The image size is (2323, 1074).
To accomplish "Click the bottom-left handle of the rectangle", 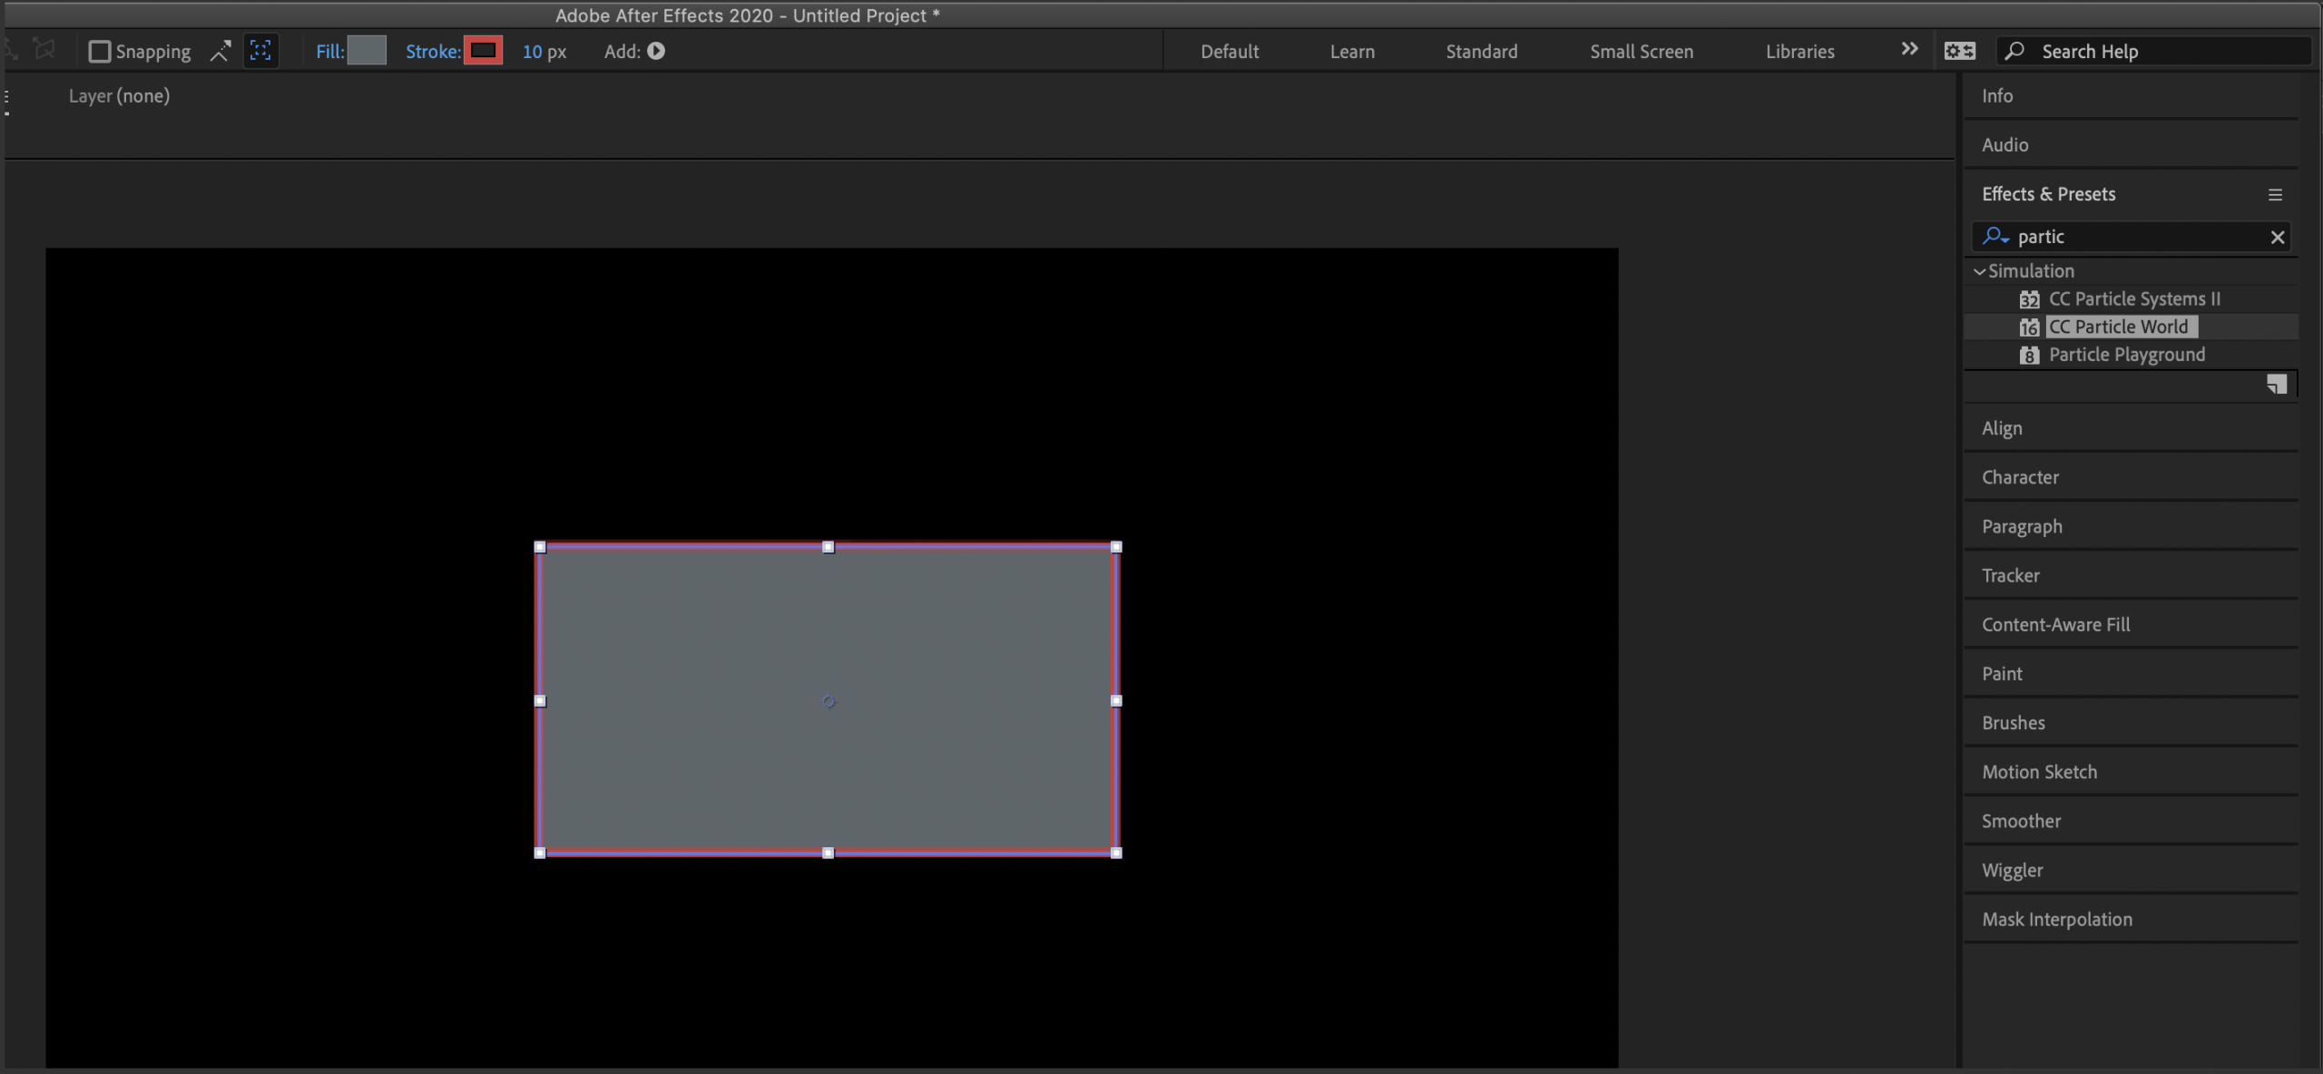I will coord(540,853).
